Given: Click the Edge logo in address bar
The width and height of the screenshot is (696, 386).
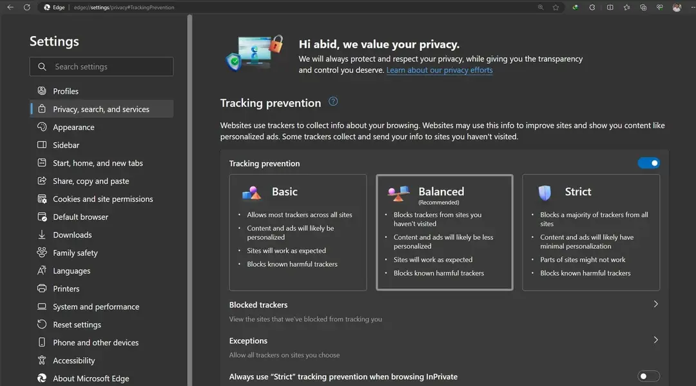Looking at the screenshot, I should pyautogui.click(x=46, y=7).
